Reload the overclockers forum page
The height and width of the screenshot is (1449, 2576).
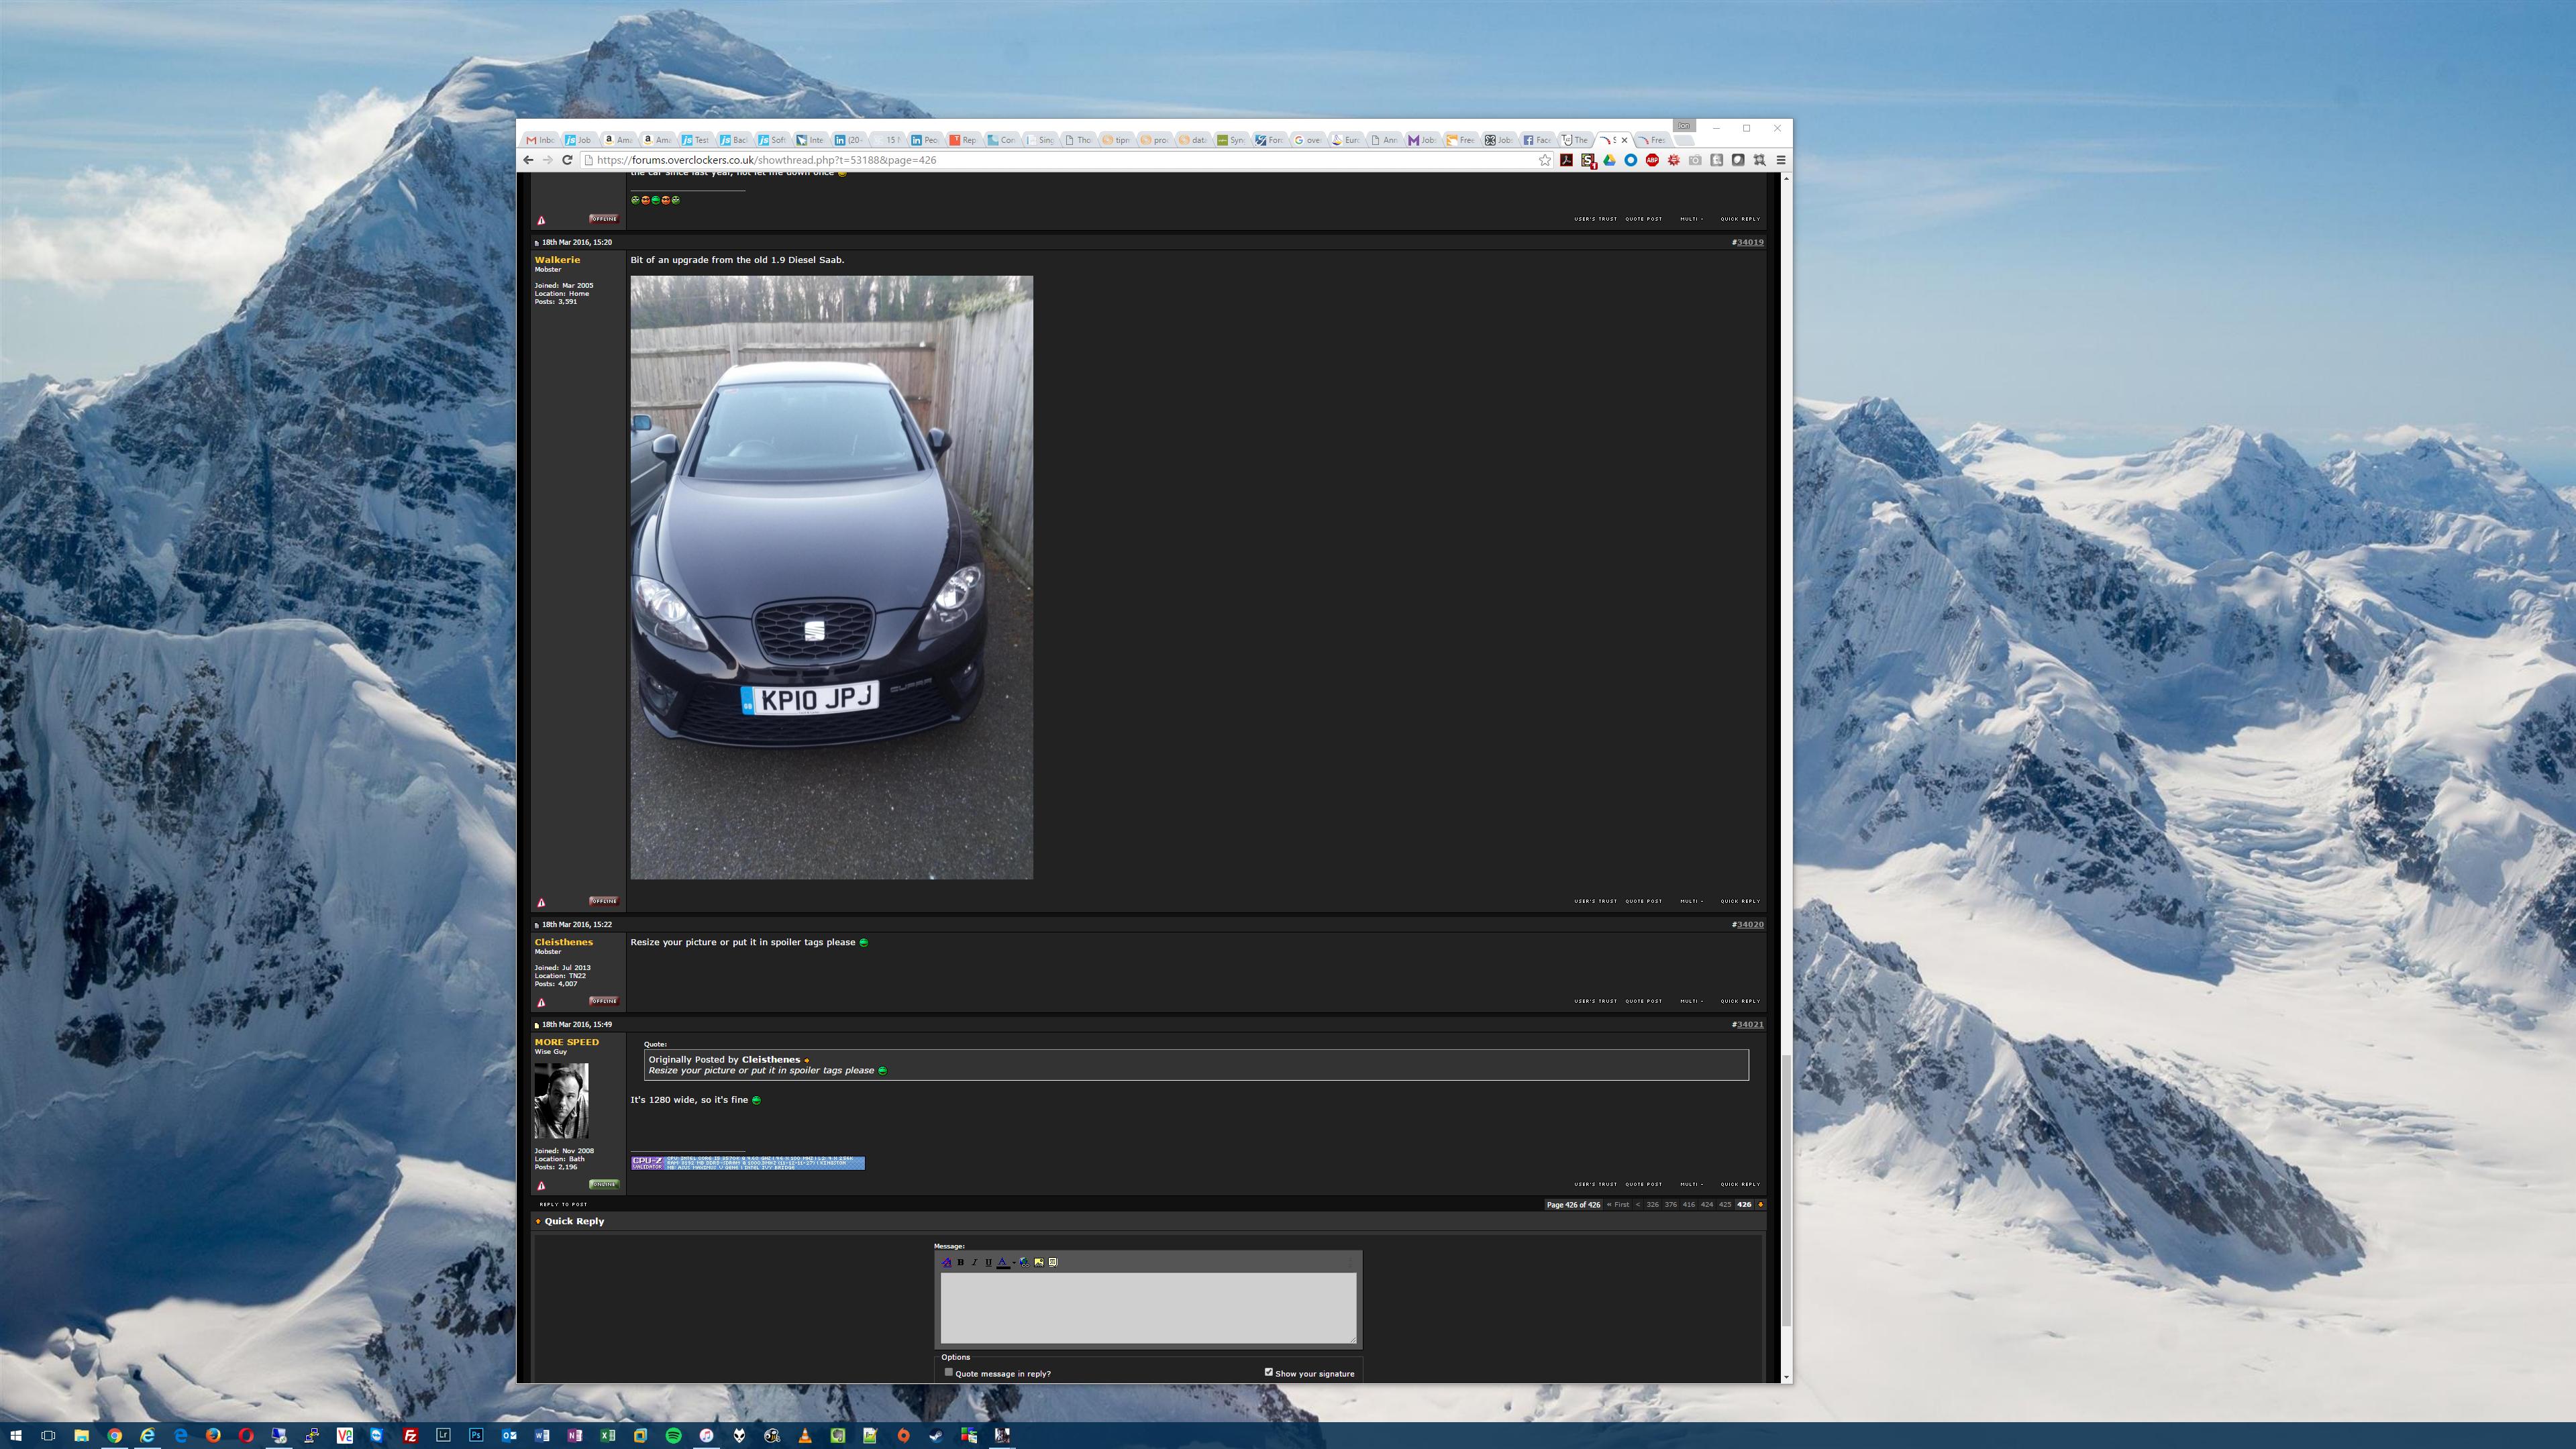567,160
